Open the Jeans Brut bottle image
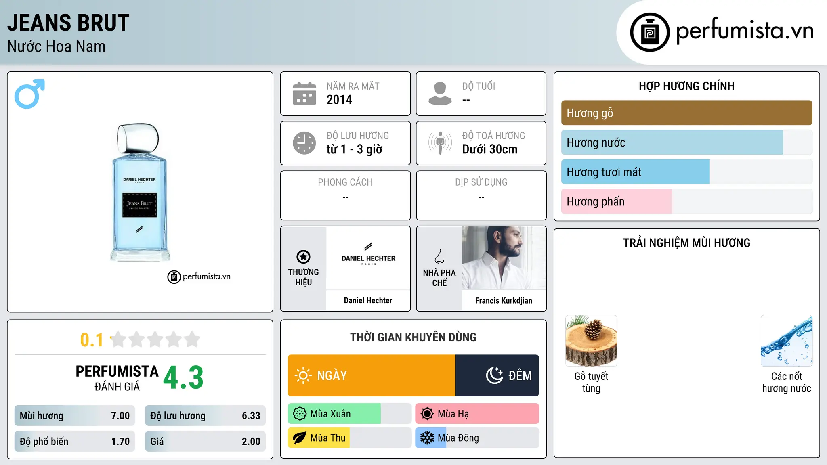 pyautogui.click(x=140, y=192)
